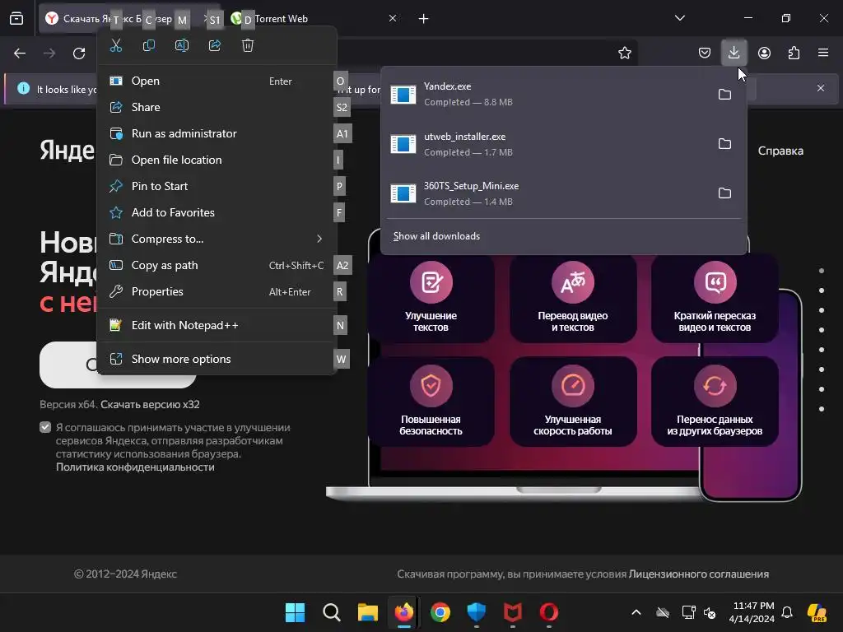Choose Run as administrator
This screenshot has height=632, width=843.
click(x=217, y=134)
